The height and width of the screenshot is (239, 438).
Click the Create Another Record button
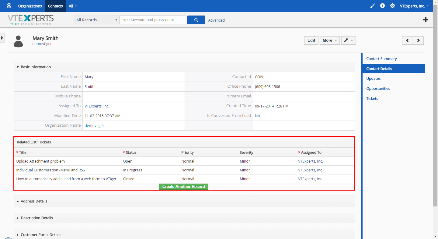(184, 187)
